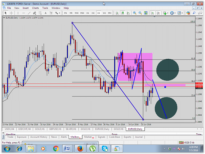Expand the EURUSD,Daily chart title triangle
The height and width of the screenshot is (154, 205).
(x=4, y=18)
